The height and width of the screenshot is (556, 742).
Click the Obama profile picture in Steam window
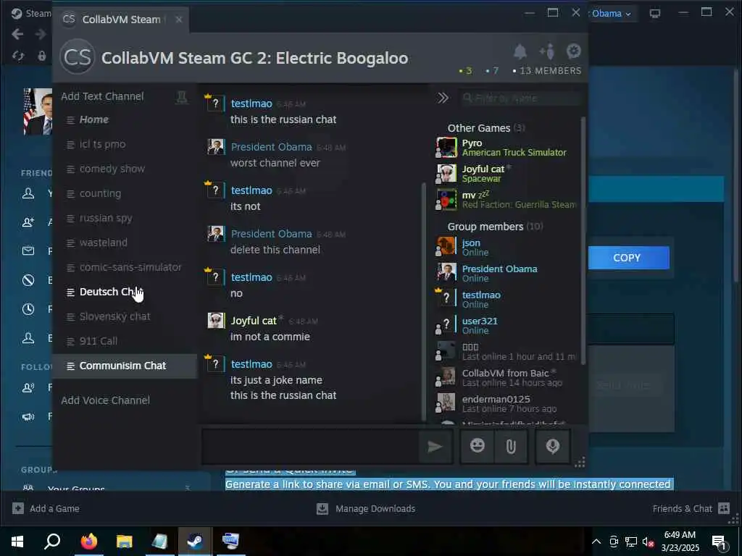38,111
